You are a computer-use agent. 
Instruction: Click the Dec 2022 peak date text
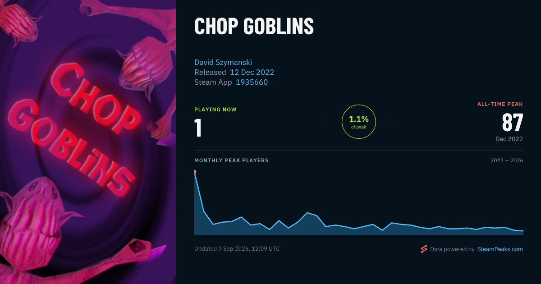tap(509, 139)
